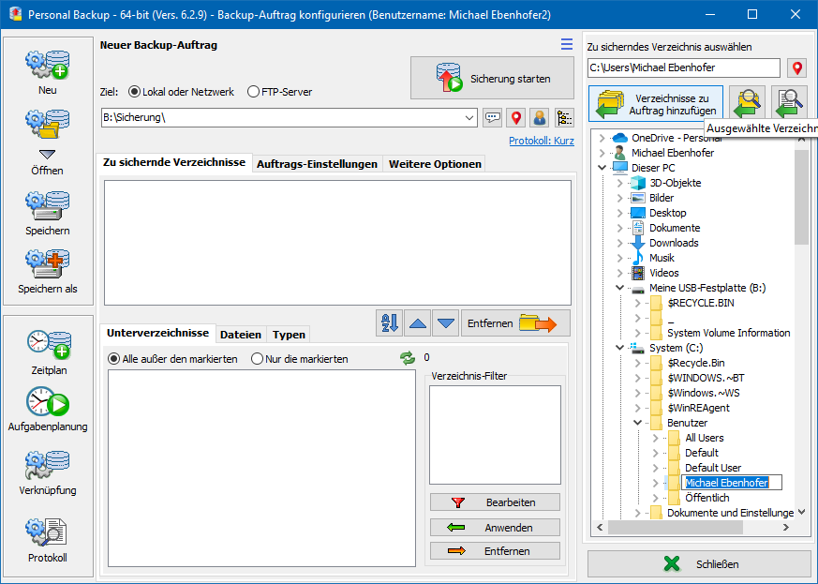The image size is (818, 584).
Task: Click Bearbeiten filter button
Action: tap(495, 502)
